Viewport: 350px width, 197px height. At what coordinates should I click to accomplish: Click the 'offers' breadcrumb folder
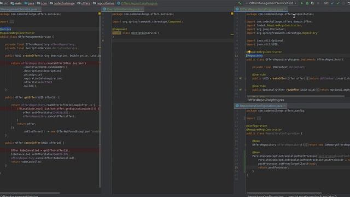(84, 3)
